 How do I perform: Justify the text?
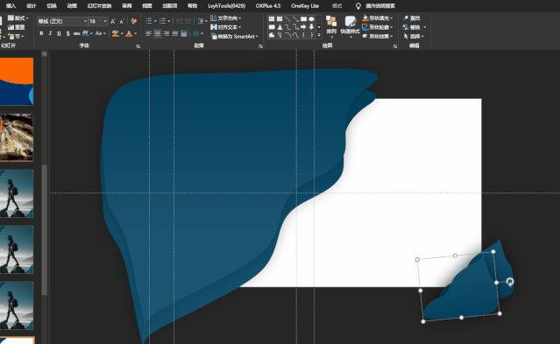click(x=175, y=33)
